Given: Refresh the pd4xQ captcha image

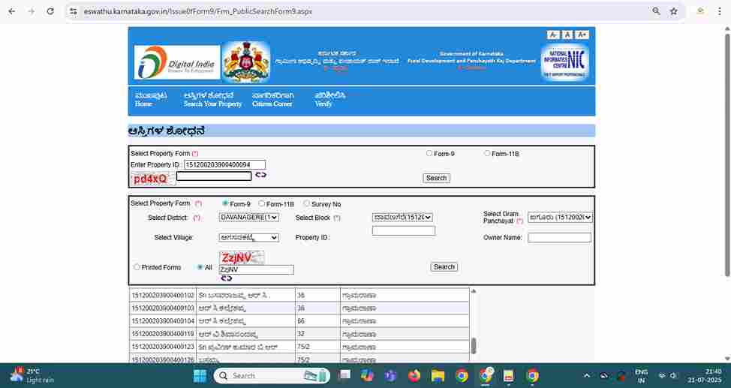Looking at the screenshot, I should 260,175.
